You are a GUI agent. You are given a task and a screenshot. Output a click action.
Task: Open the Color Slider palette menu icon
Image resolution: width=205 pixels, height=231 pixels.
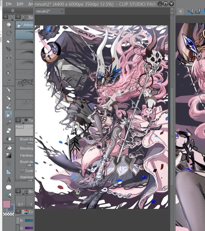[18, 212]
